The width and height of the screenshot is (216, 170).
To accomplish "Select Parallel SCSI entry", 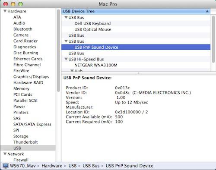I will (x=25, y=101).
